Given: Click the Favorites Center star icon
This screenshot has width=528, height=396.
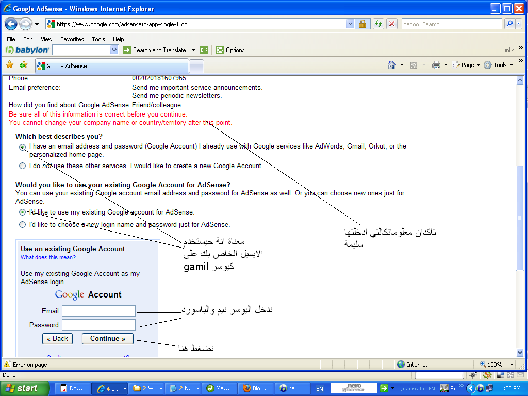Looking at the screenshot, I should tap(9, 64).
